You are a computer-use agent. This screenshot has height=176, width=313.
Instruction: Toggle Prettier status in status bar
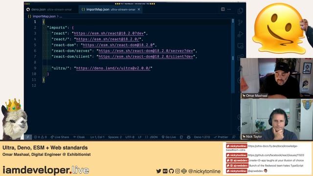(221, 137)
